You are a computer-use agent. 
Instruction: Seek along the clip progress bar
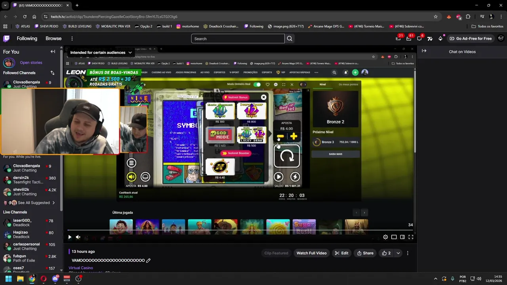click(240, 230)
